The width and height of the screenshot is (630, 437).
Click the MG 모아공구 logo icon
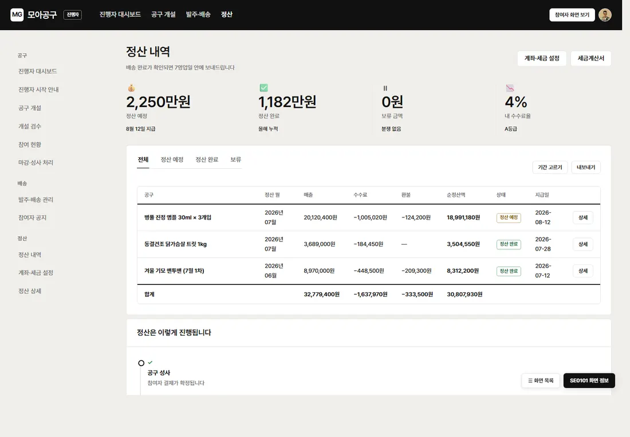(x=17, y=14)
